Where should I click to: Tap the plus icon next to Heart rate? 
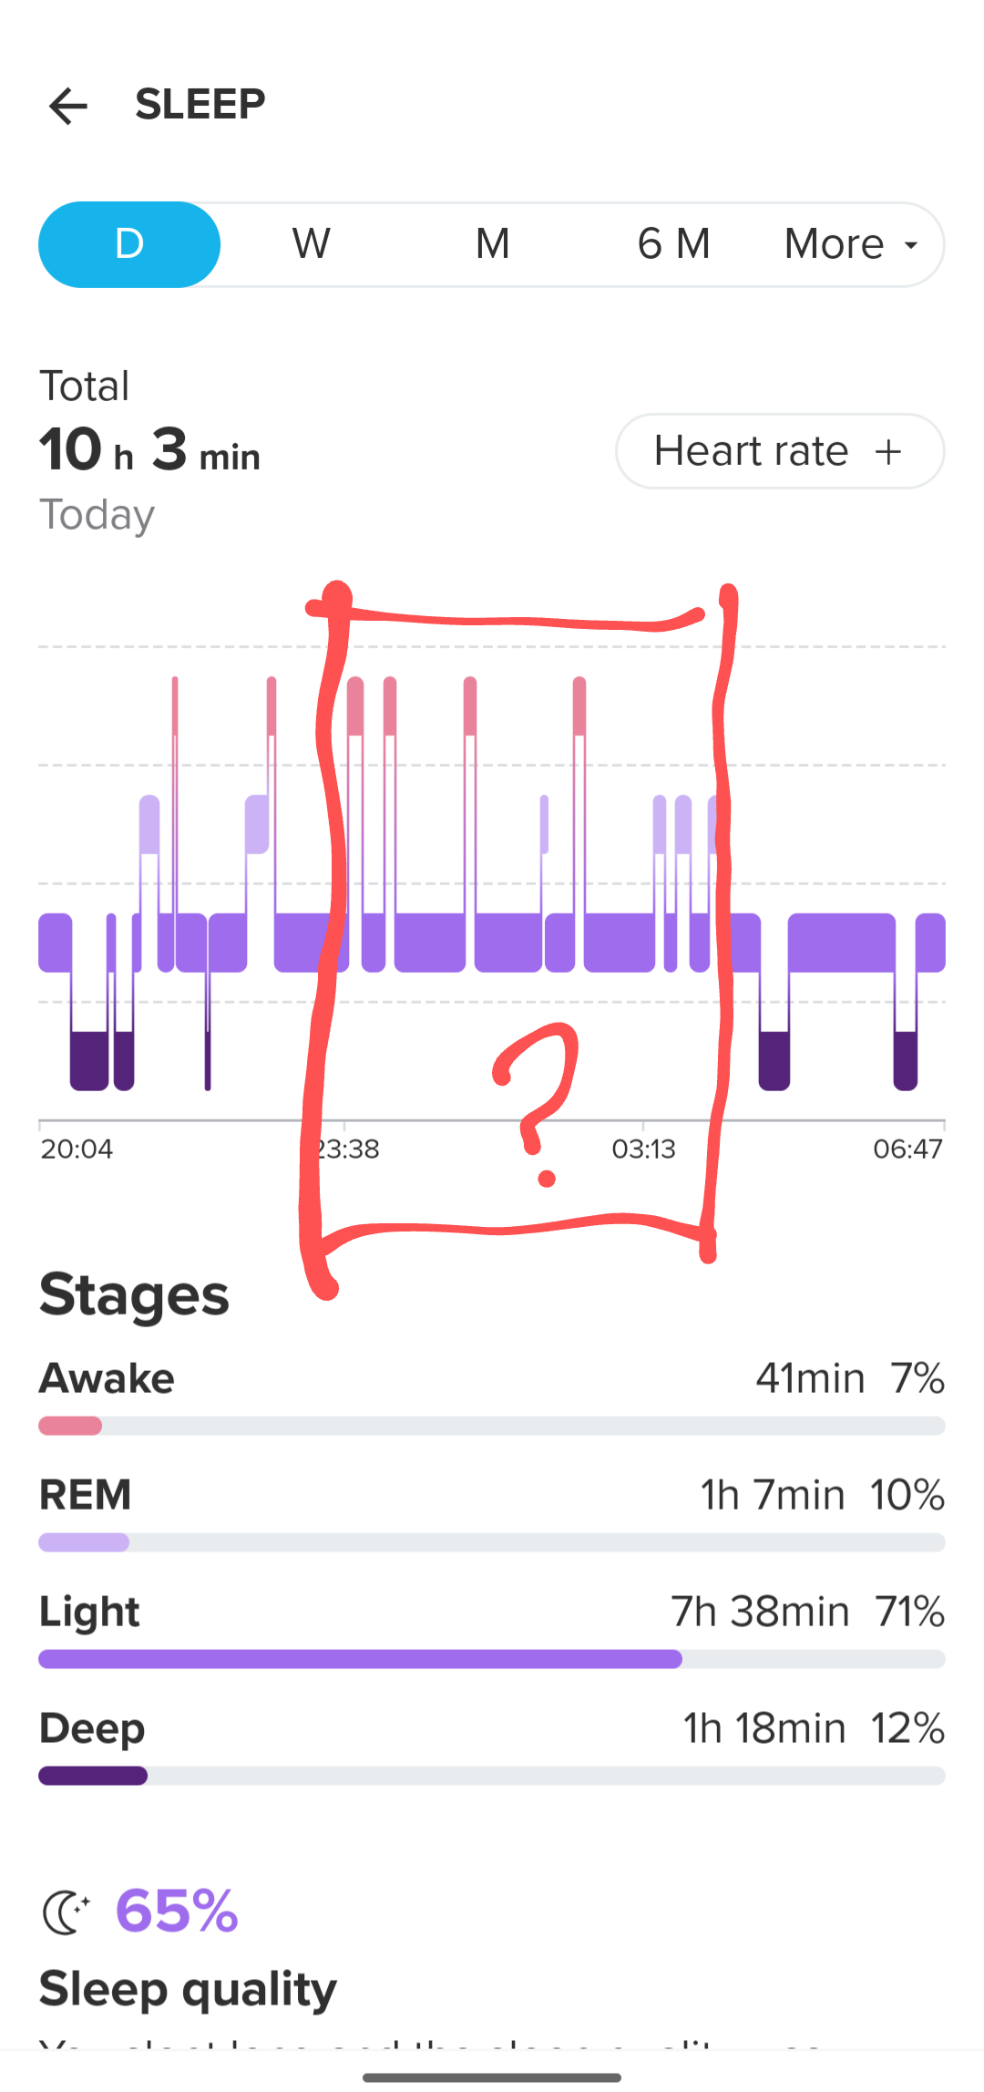click(887, 451)
